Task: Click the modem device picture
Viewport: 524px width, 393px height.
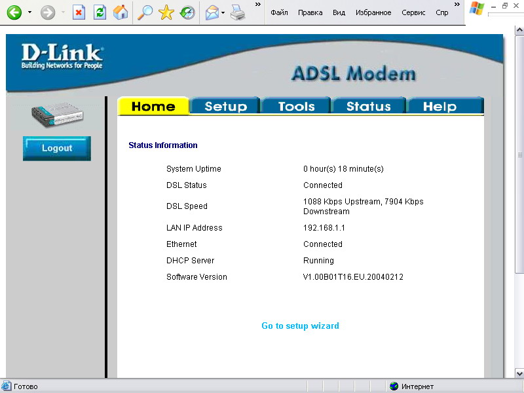Action: tap(57, 115)
